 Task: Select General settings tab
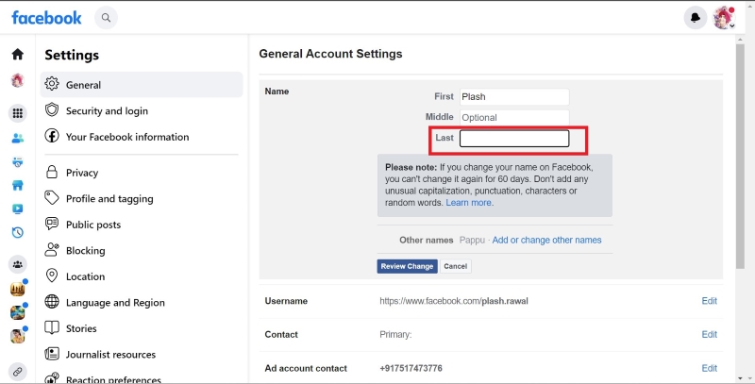tap(142, 85)
